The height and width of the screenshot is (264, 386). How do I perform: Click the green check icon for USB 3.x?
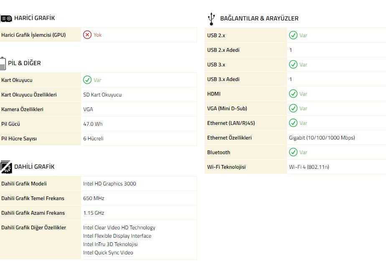[293, 64]
